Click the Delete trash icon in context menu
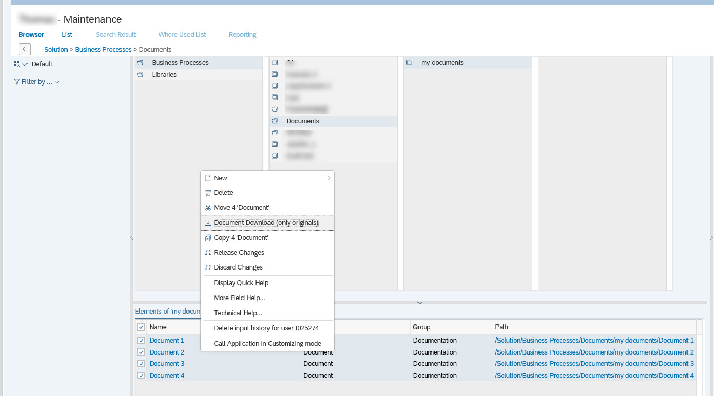714x396 pixels. pyautogui.click(x=208, y=192)
